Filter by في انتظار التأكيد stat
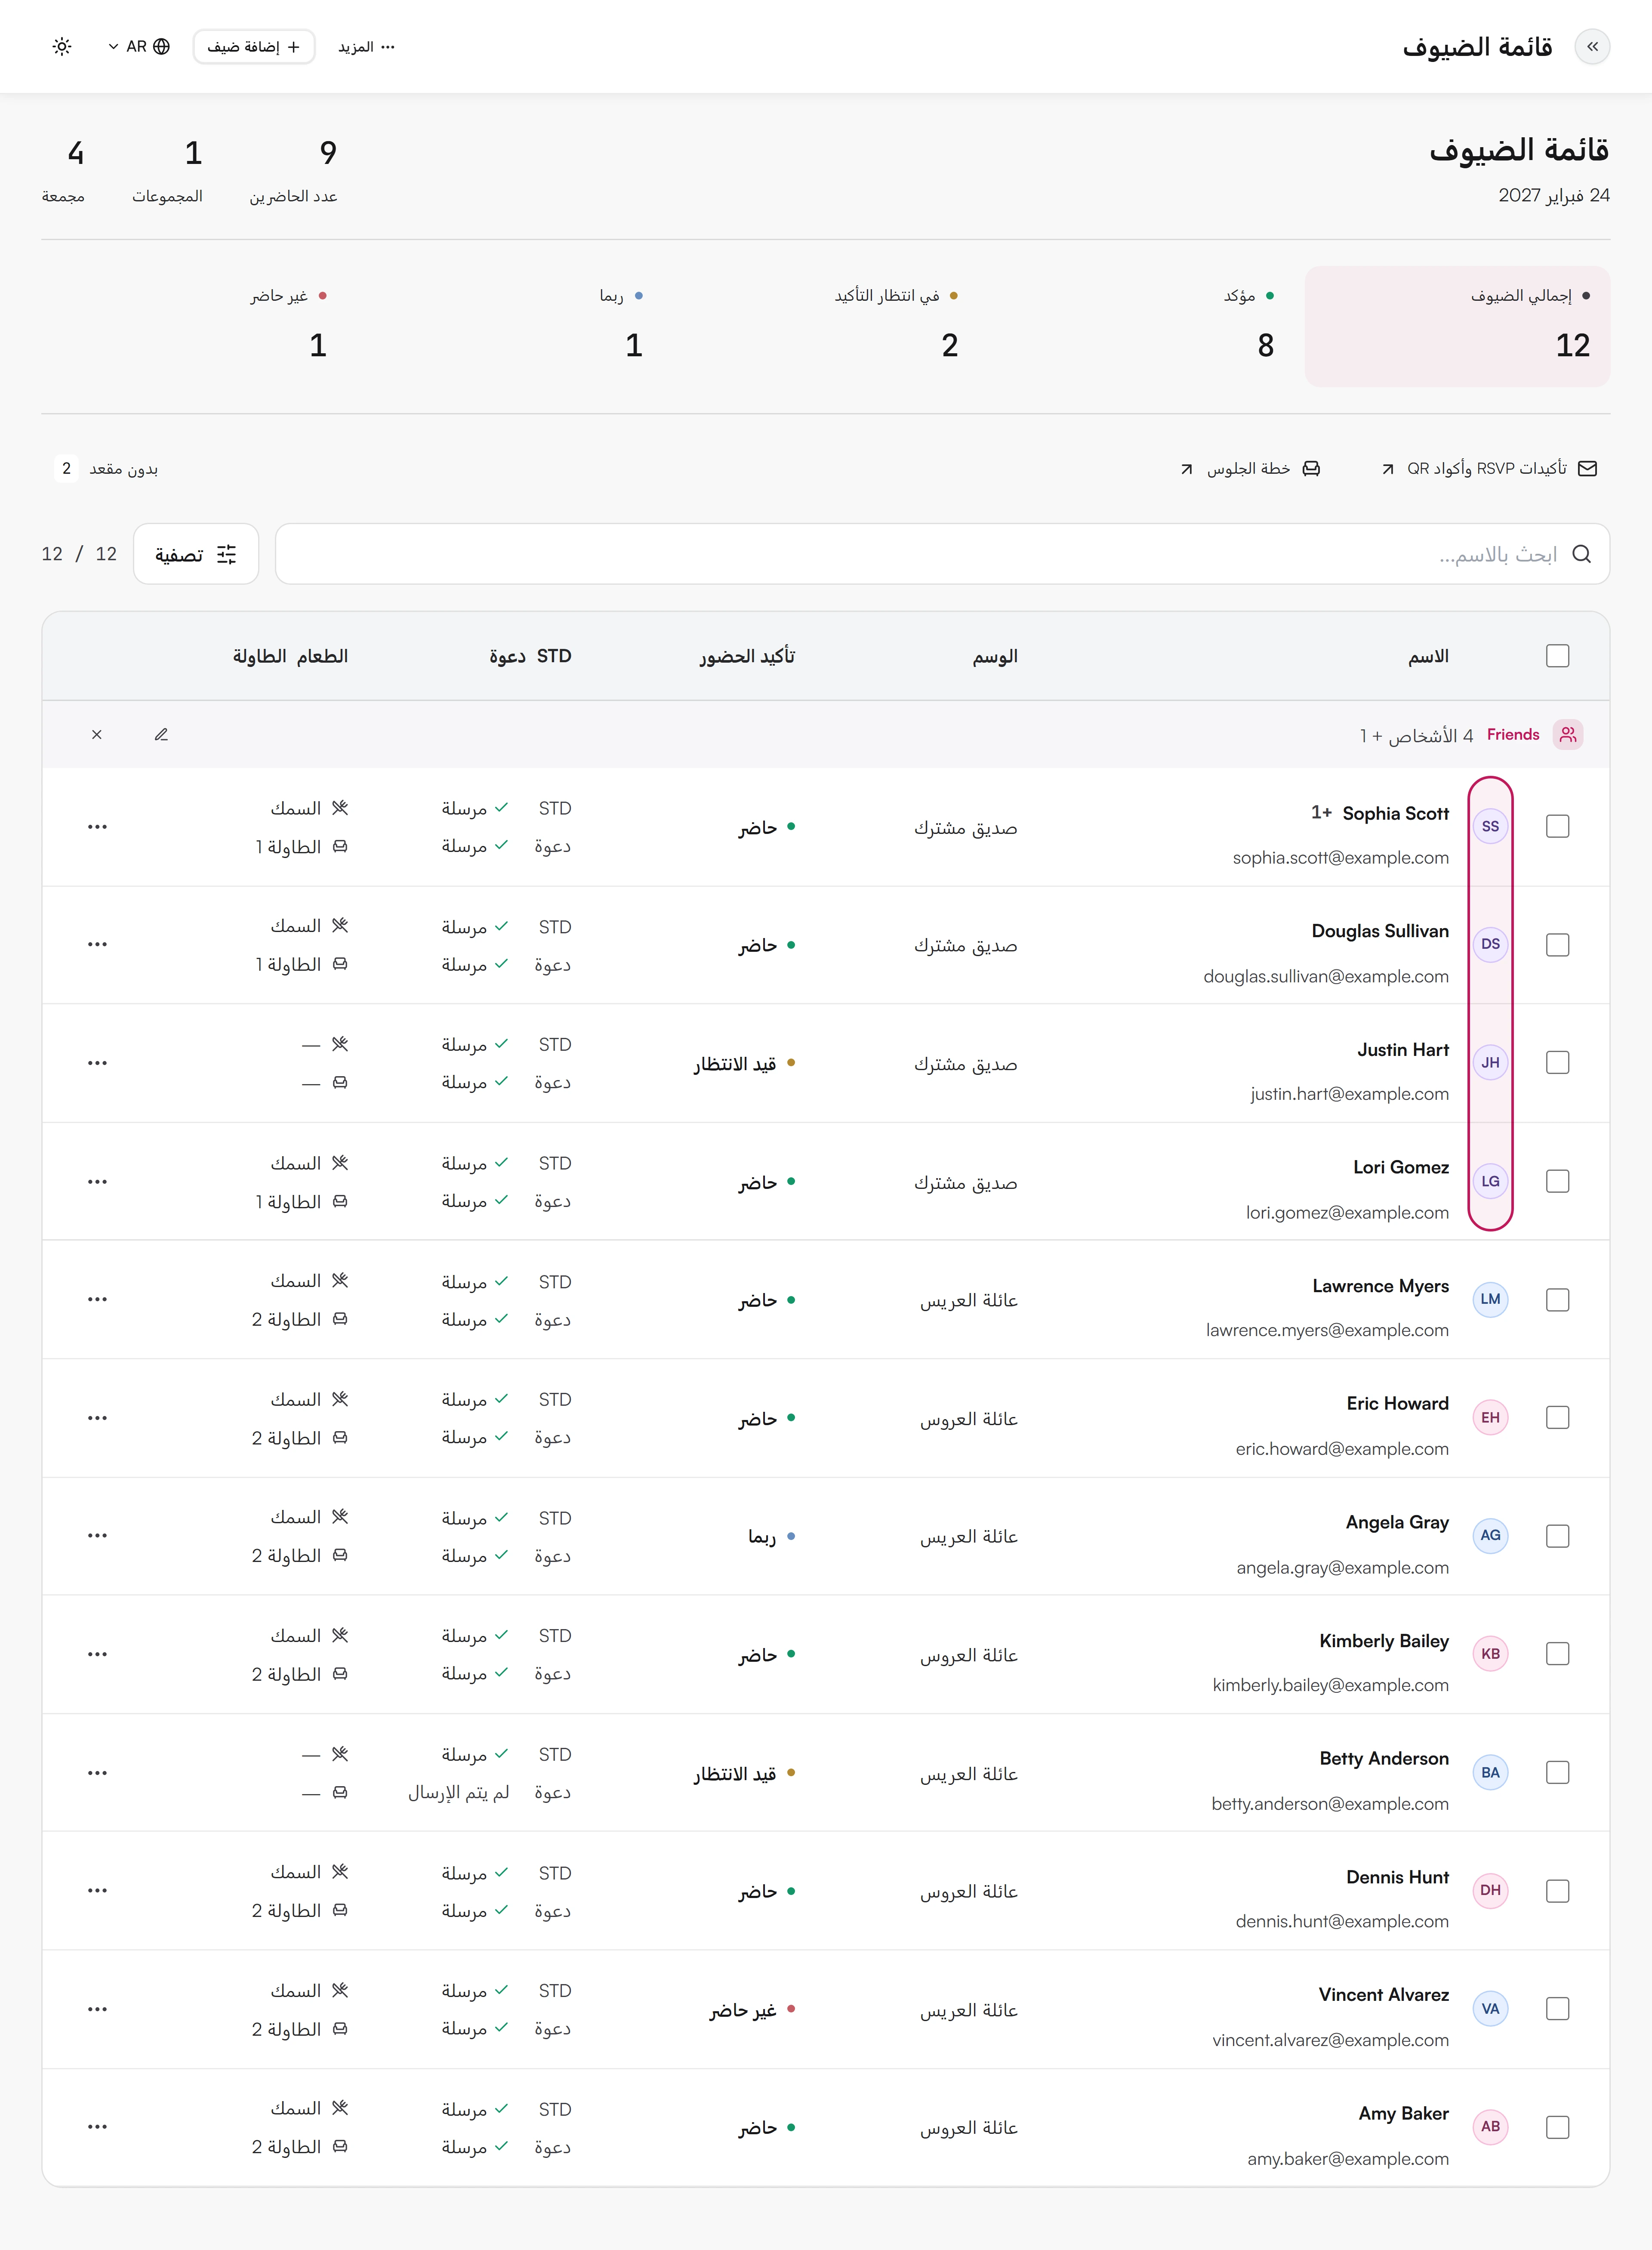Screen dimensions: 1652x2250 825,326
